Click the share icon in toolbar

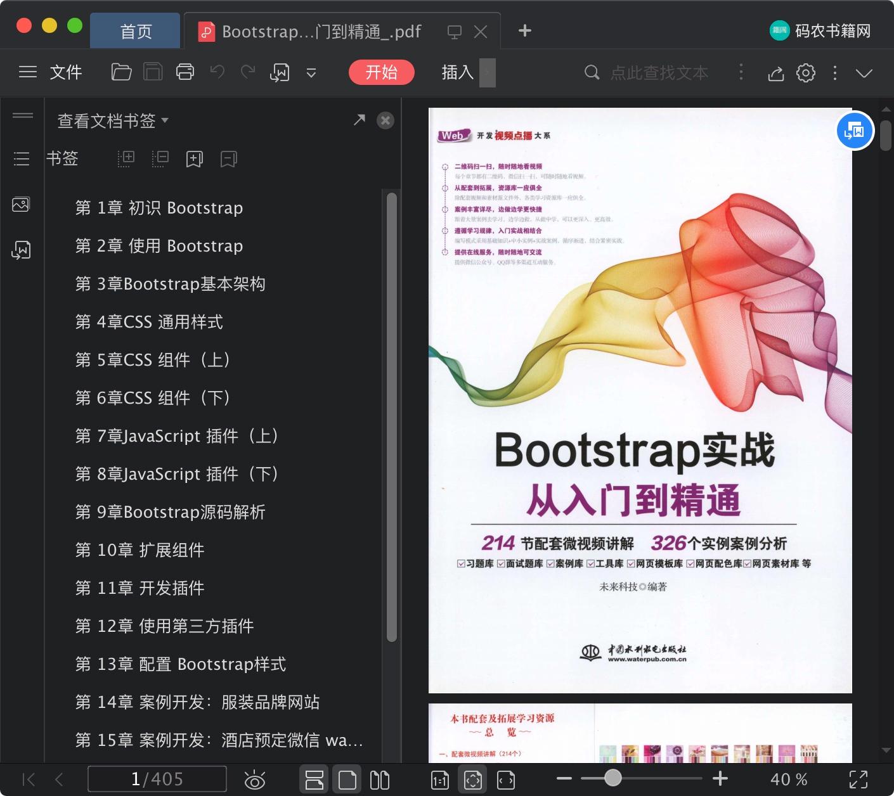[x=776, y=73]
